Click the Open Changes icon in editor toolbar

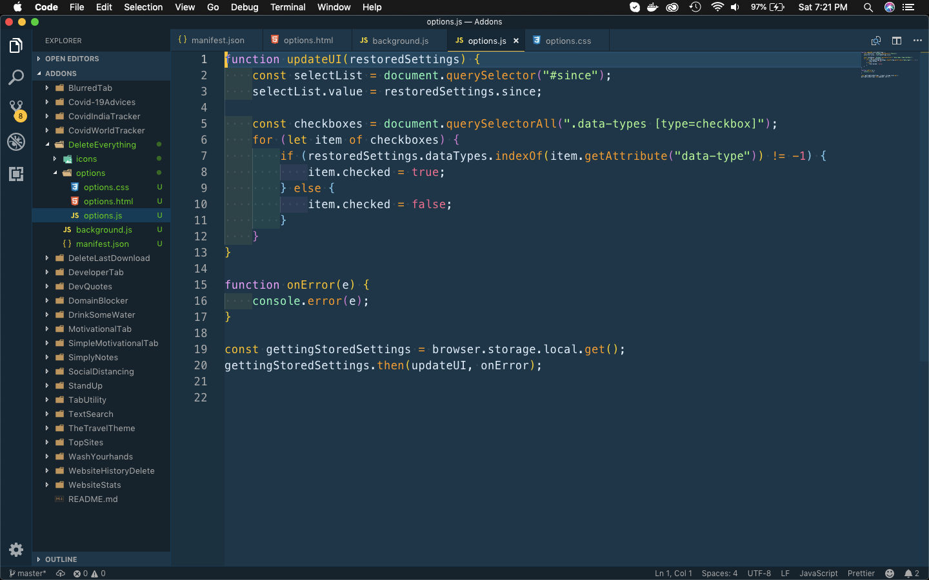(876, 41)
